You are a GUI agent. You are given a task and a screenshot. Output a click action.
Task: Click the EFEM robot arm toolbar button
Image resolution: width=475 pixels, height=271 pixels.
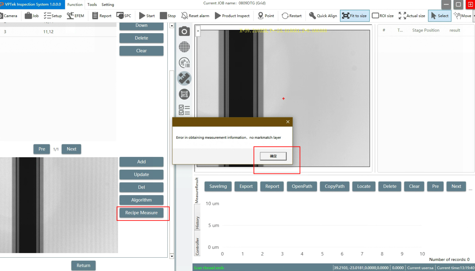75,16
